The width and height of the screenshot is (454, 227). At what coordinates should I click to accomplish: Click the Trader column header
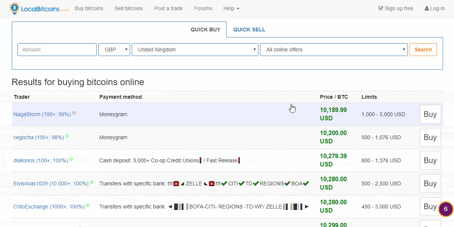[x=22, y=97]
